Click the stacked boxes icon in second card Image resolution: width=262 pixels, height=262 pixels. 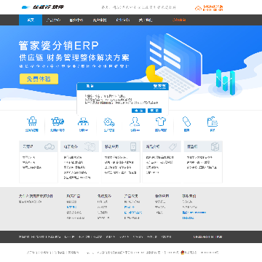[90, 146]
